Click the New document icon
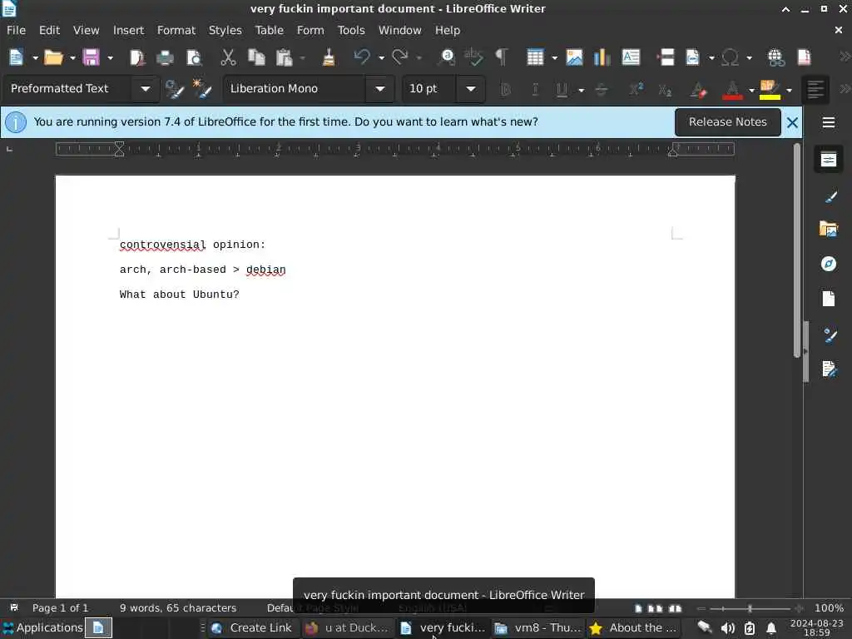This screenshot has height=639, width=852. tap(17, 57)
